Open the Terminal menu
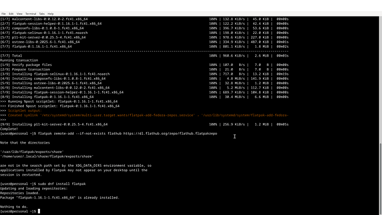382x215 pixels. pos(30,14)
